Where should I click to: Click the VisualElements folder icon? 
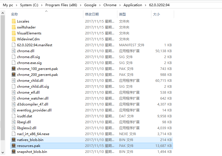tap(14, 33)
